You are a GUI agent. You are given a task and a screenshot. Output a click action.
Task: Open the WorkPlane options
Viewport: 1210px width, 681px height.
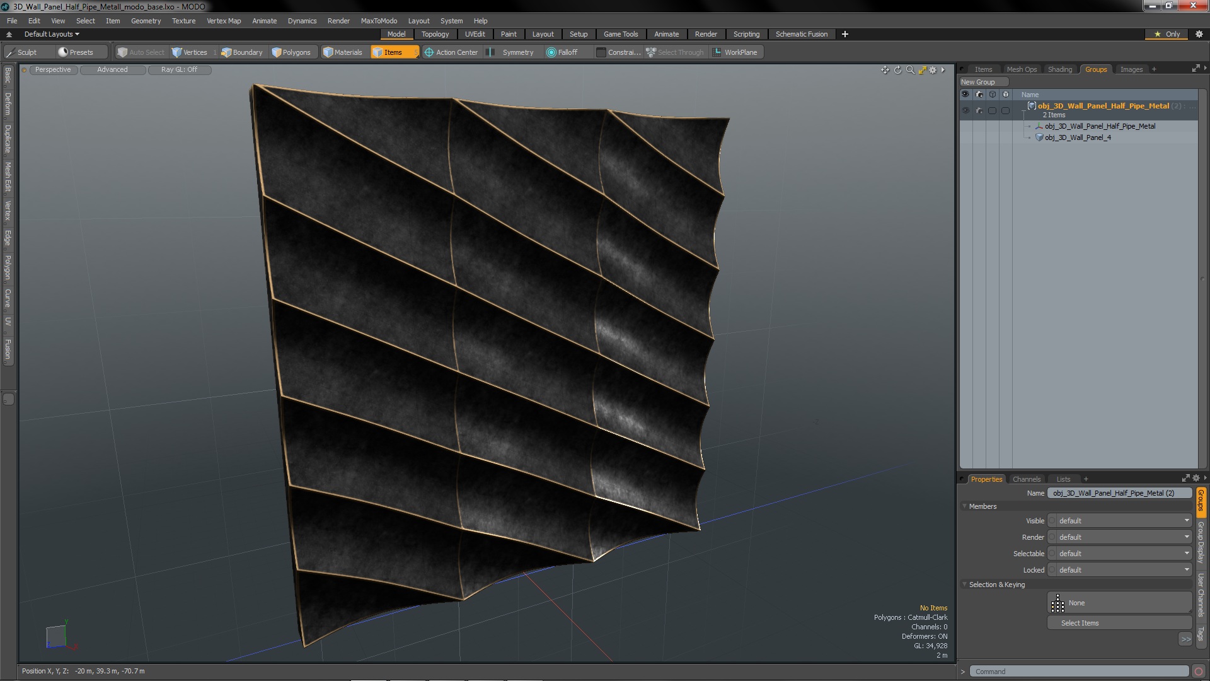pos(735,52)
